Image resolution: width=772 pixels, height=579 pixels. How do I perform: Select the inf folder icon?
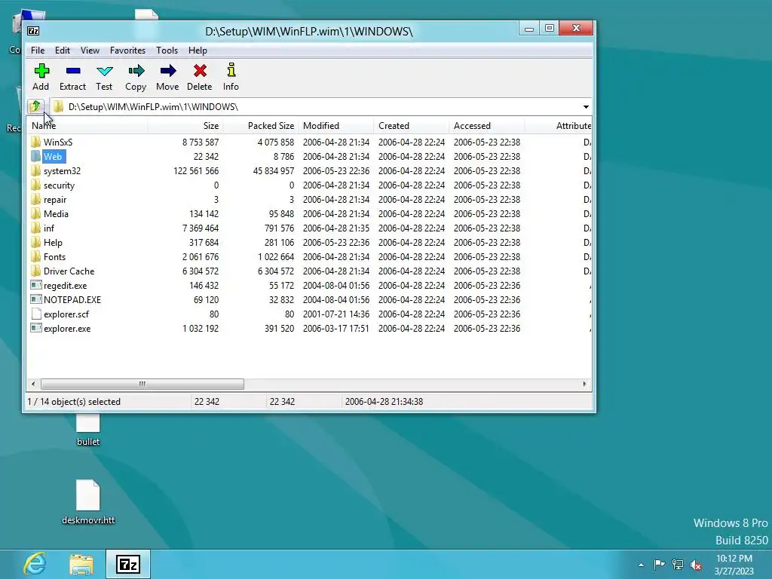[35, 228]
